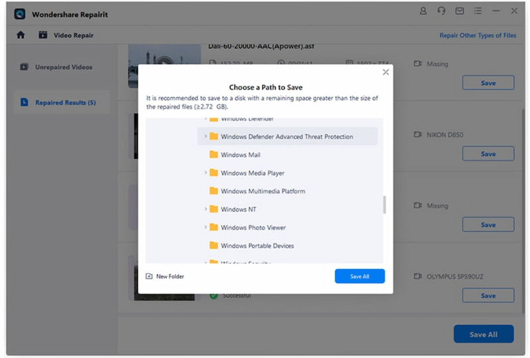The image size is (530, 358).
Task: Expand Windows Defender Advanced Threat Protection folder
Action: point(205,137)
